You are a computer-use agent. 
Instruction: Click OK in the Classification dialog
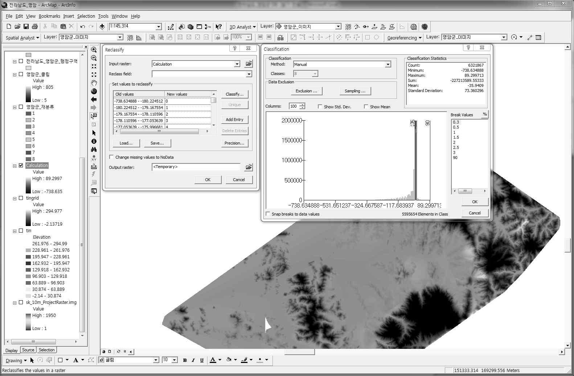[475, 202]
